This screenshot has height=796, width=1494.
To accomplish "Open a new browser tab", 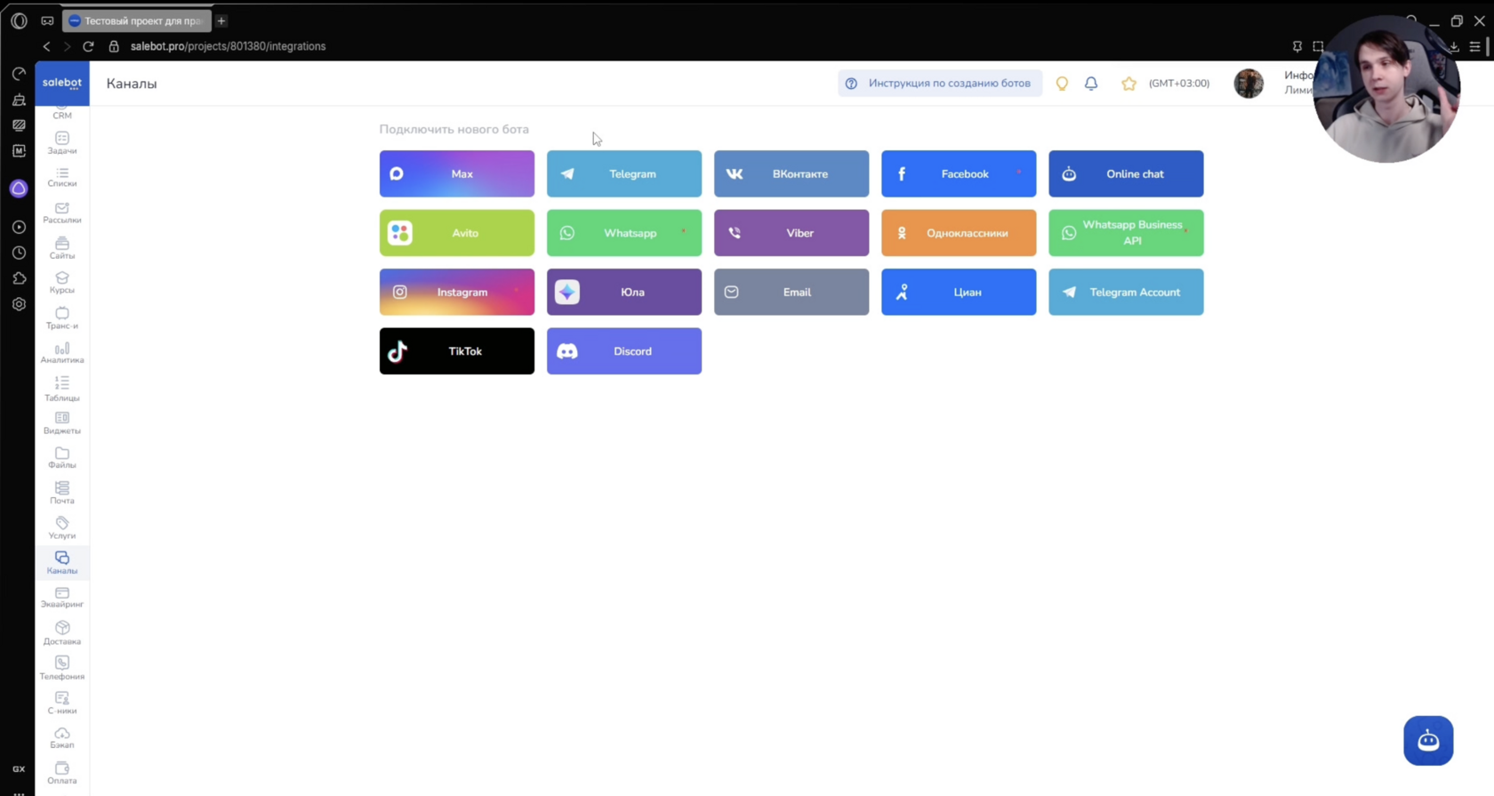I will (221, 20).
